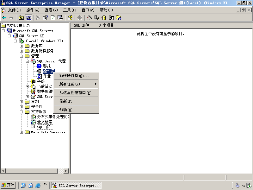253x190 pixels.
Task: Open the 文件(F) menu
Action: [x=15, y=10]
